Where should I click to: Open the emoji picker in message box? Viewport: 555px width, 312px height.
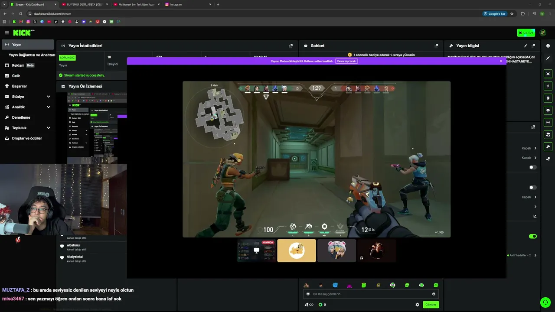[434, 294]
